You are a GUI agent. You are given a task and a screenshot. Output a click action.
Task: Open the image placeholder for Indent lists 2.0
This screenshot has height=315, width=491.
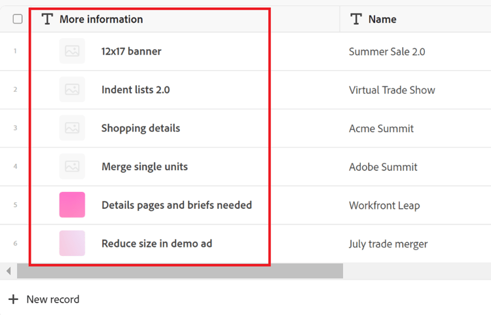tap(72, 89)
